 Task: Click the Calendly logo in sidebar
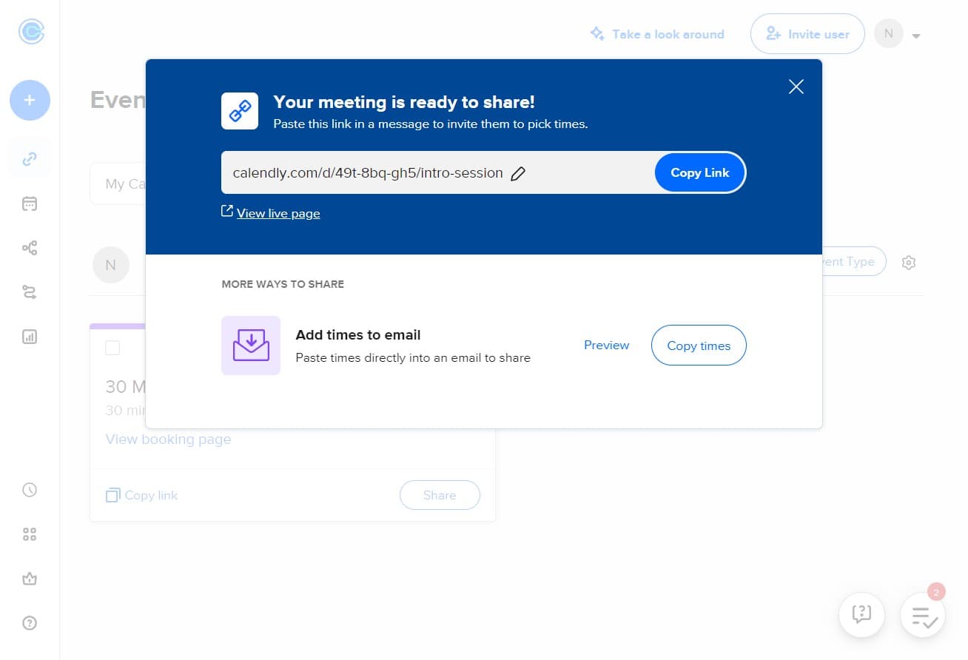coord(30,32)
